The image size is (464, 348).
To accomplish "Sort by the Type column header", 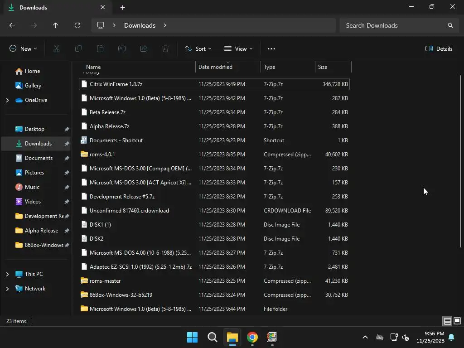I will tap(288, 67).
